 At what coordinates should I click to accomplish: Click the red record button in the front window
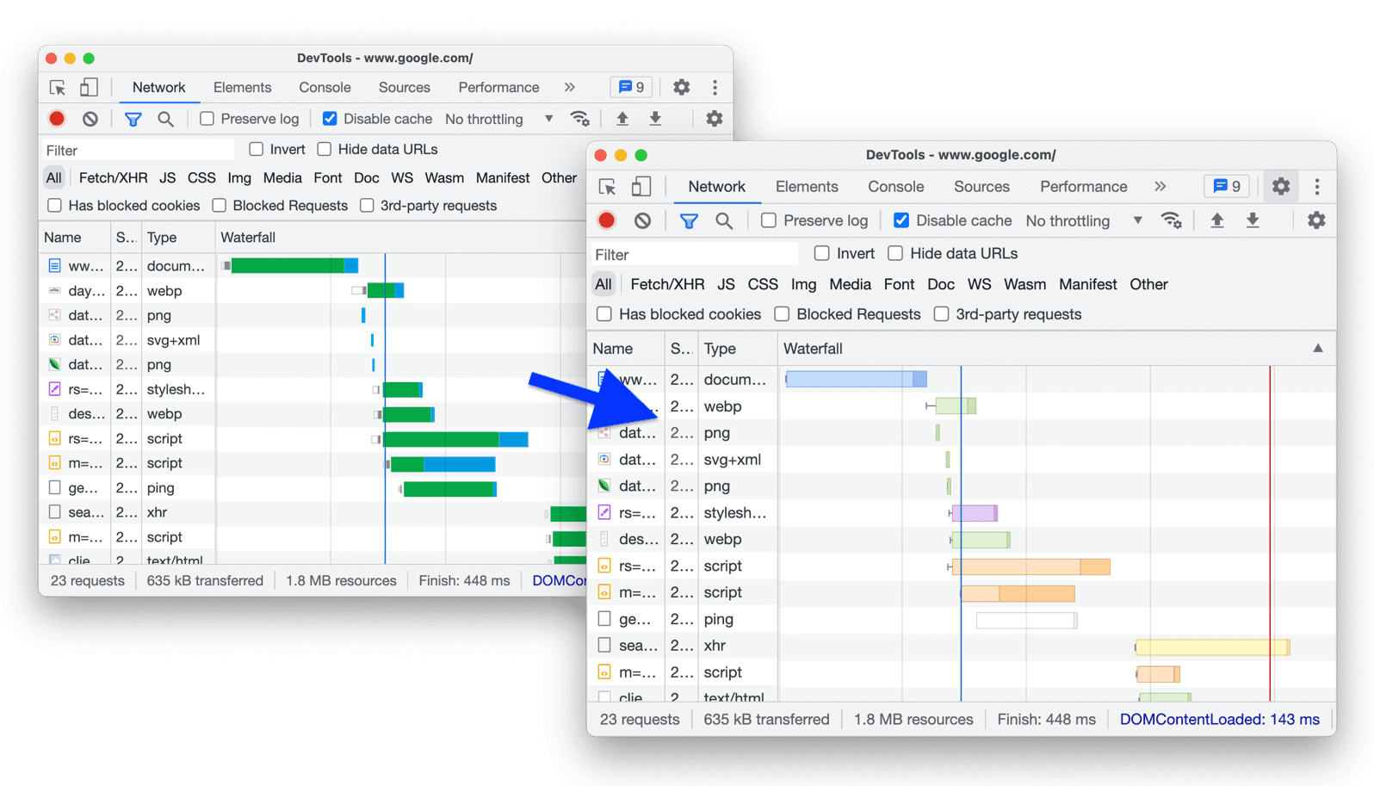pyautogui.click(x=607, y=220)
